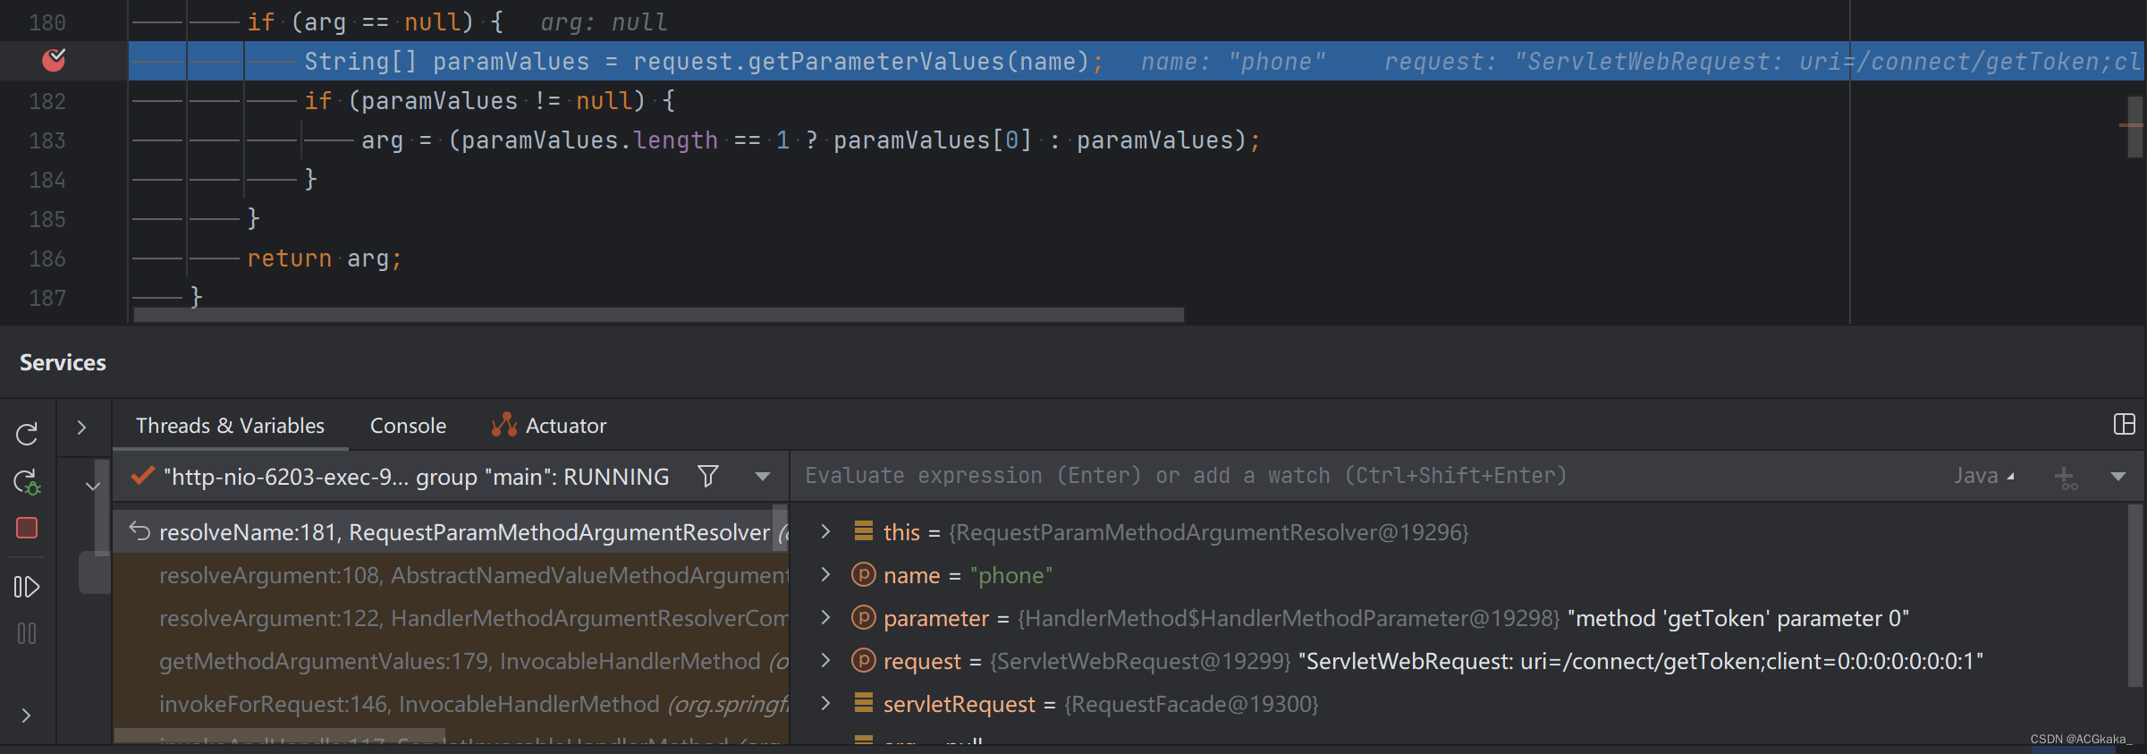Click 'return arg;' code on line 186
Image resolution: width=2147 pixels, height=754 pixels.
[325, 258]
